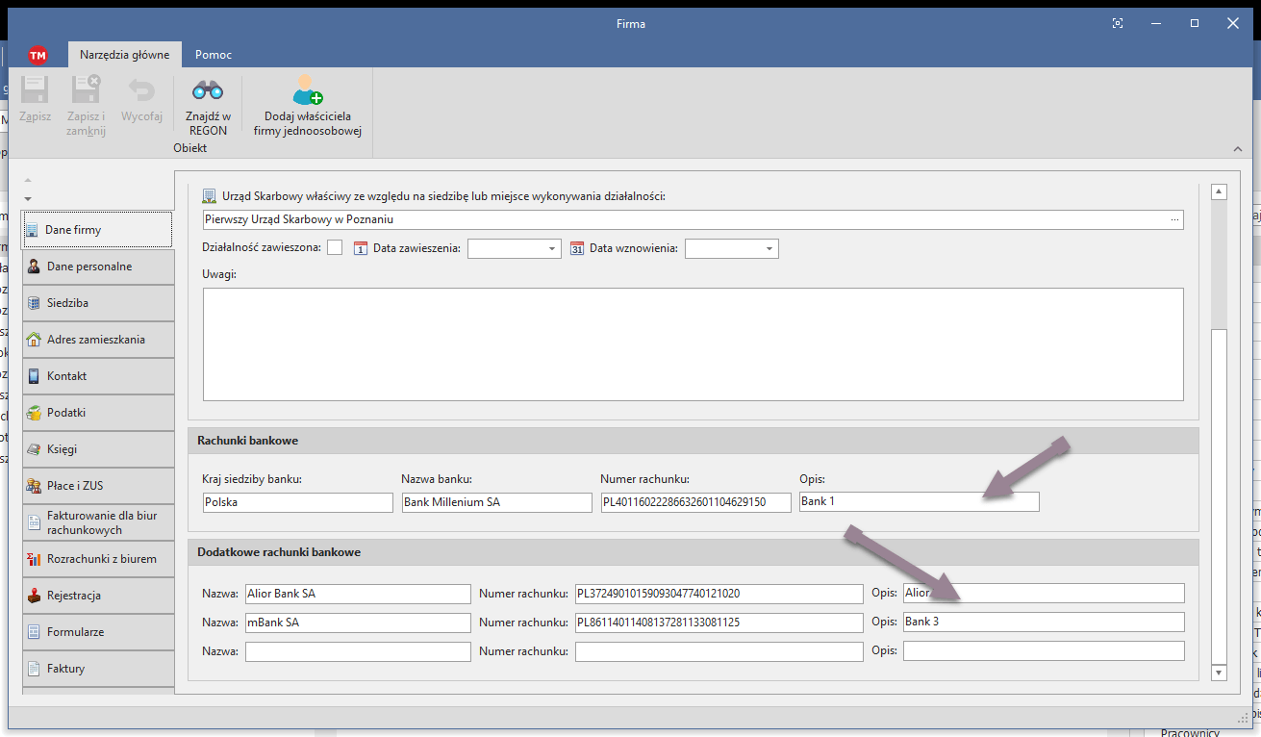Open Fakturowanie dla biur rachunkowych section
Screen dimensions: 1261x737
tap(98, 522)
